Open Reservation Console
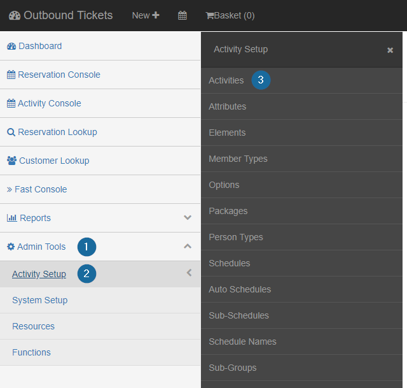Image resolution: width=407 pixels, height=388 pixels. (59, 75)
